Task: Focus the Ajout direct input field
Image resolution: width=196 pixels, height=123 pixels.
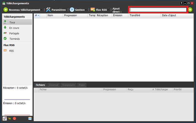Action: click(158, 10)
